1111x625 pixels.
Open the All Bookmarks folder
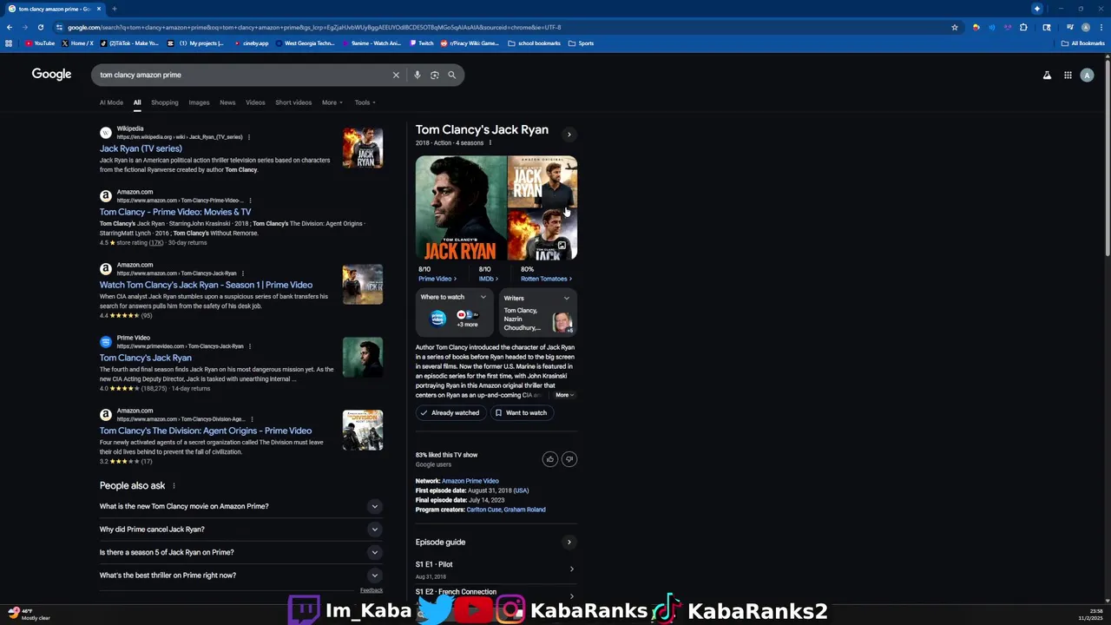click(x=1083, y=43)
